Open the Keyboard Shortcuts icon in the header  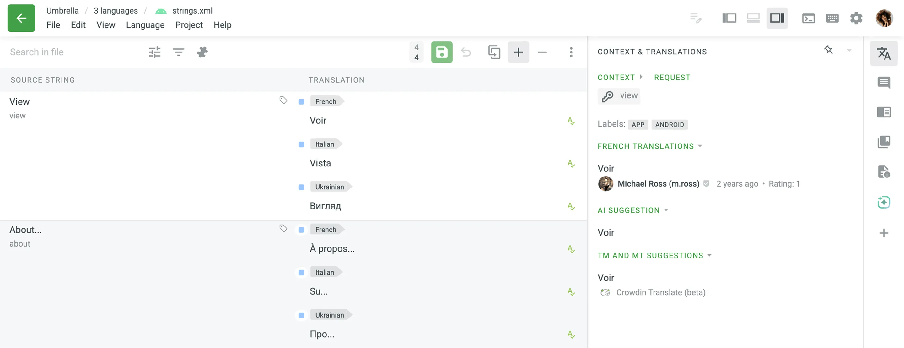coord(832,18)
